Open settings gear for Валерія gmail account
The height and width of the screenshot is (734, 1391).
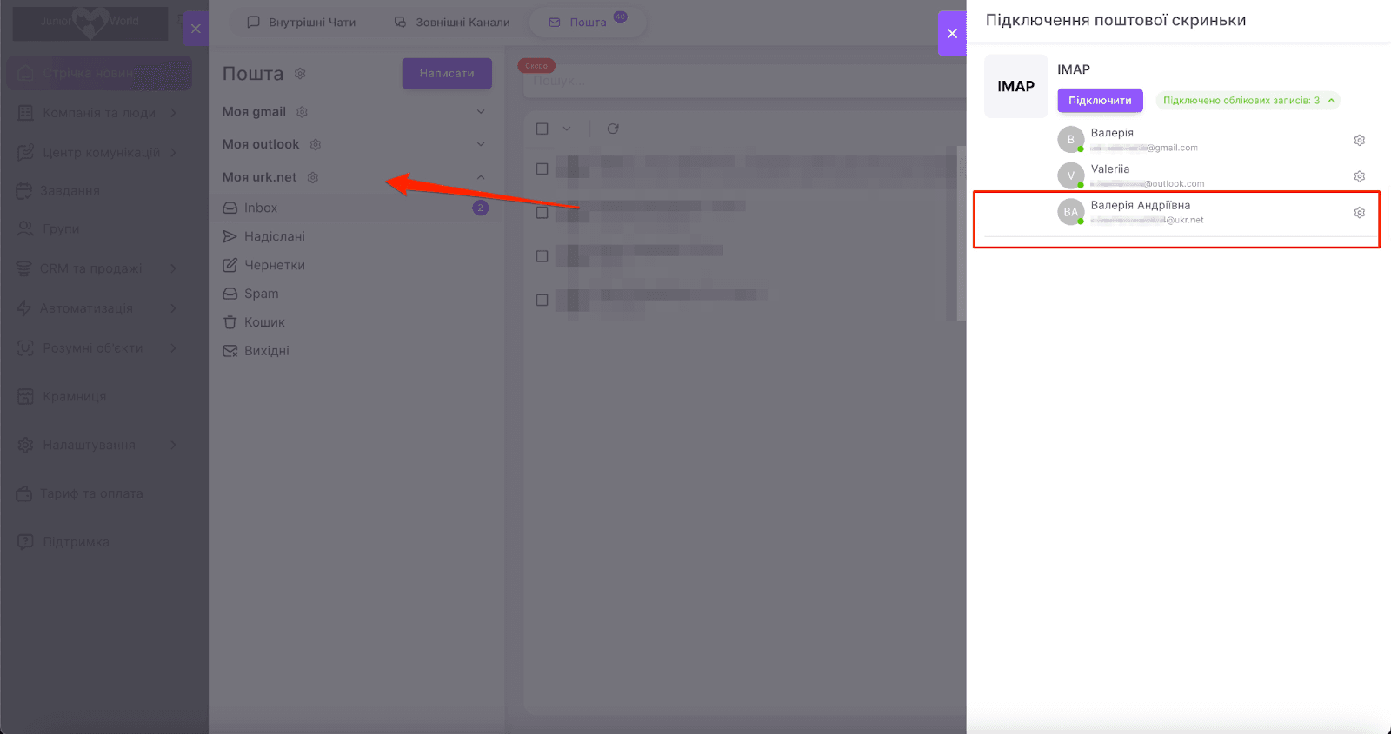[x=1360, y=140]
